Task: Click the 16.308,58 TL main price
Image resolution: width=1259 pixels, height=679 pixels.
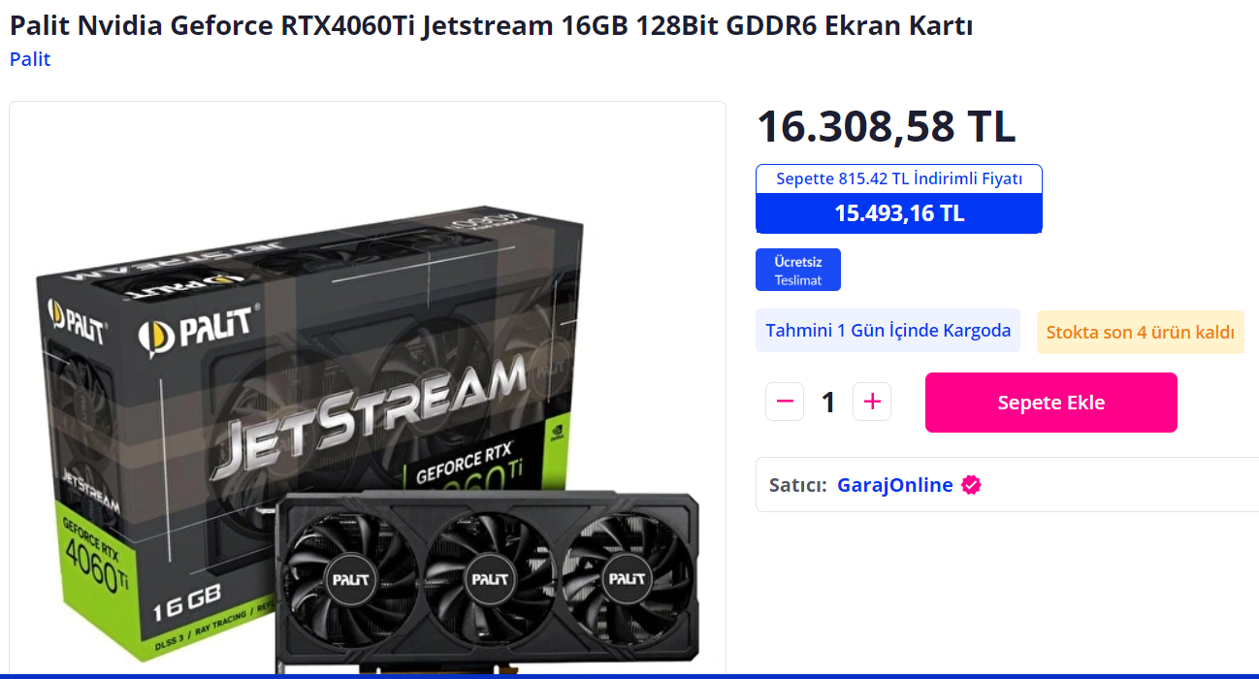Action: pos(886,126)
